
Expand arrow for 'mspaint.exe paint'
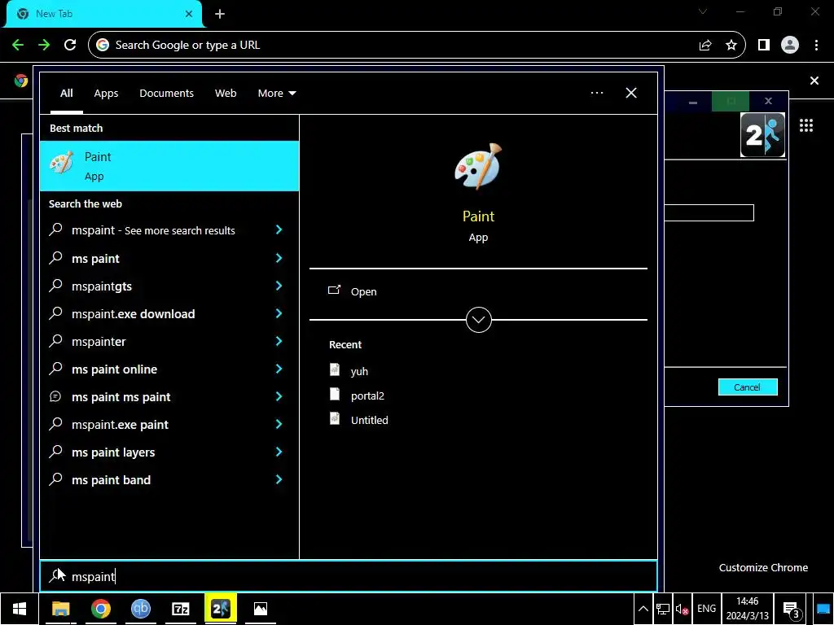point(279,423)
